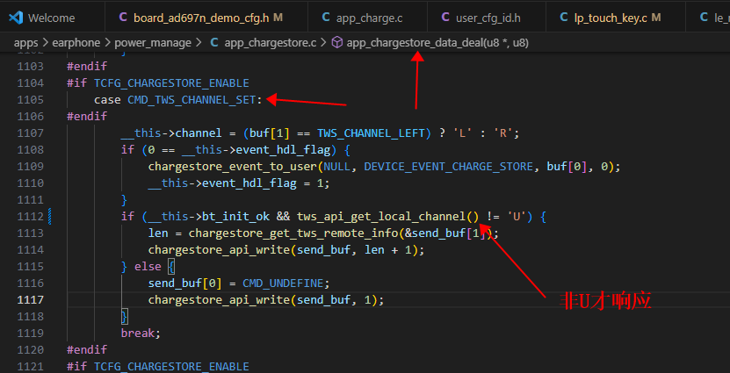This screenshot has width=730, height=373.
Task: Open the app_chargestore.c breadcrumb file
Action: tap(270, 43)
